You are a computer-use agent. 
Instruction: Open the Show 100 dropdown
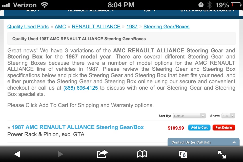(228, 116)
